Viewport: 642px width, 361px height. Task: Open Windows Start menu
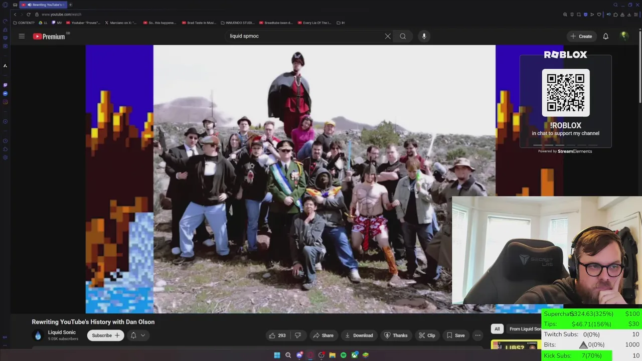pyautogui.click(x=277, y=355)
